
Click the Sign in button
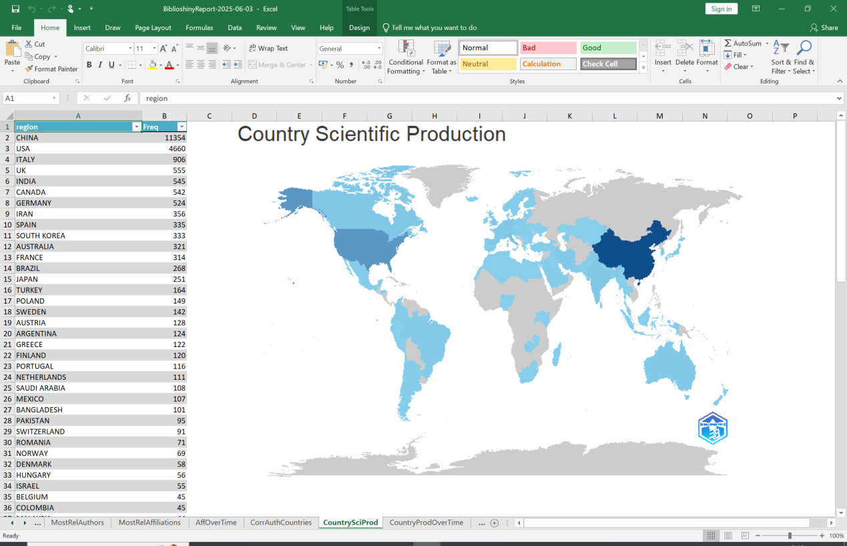coord(722,9)
